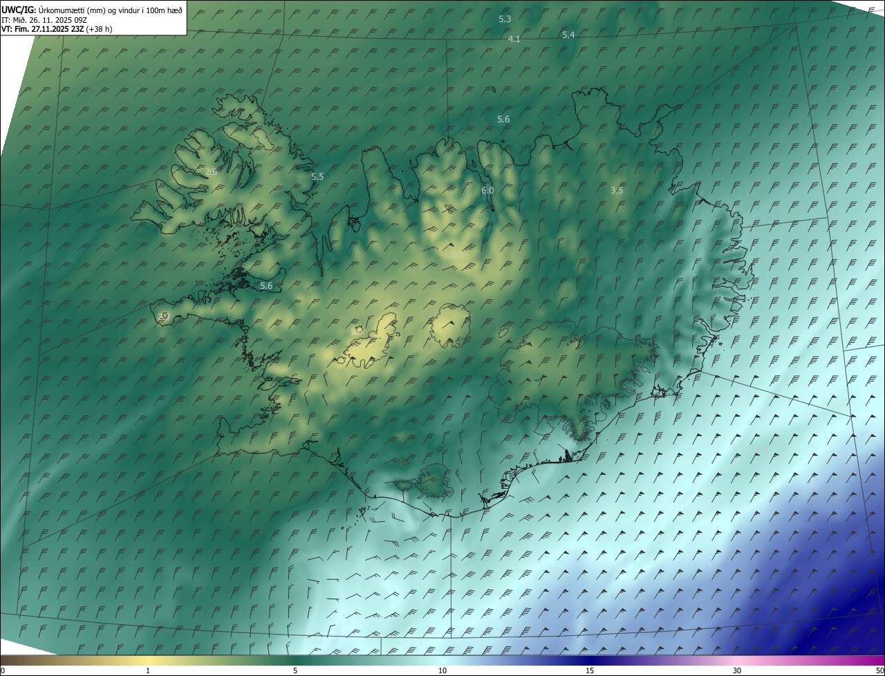Click the 30 tick on the color scale
The image size is (885, 676).
pos(737,670)
